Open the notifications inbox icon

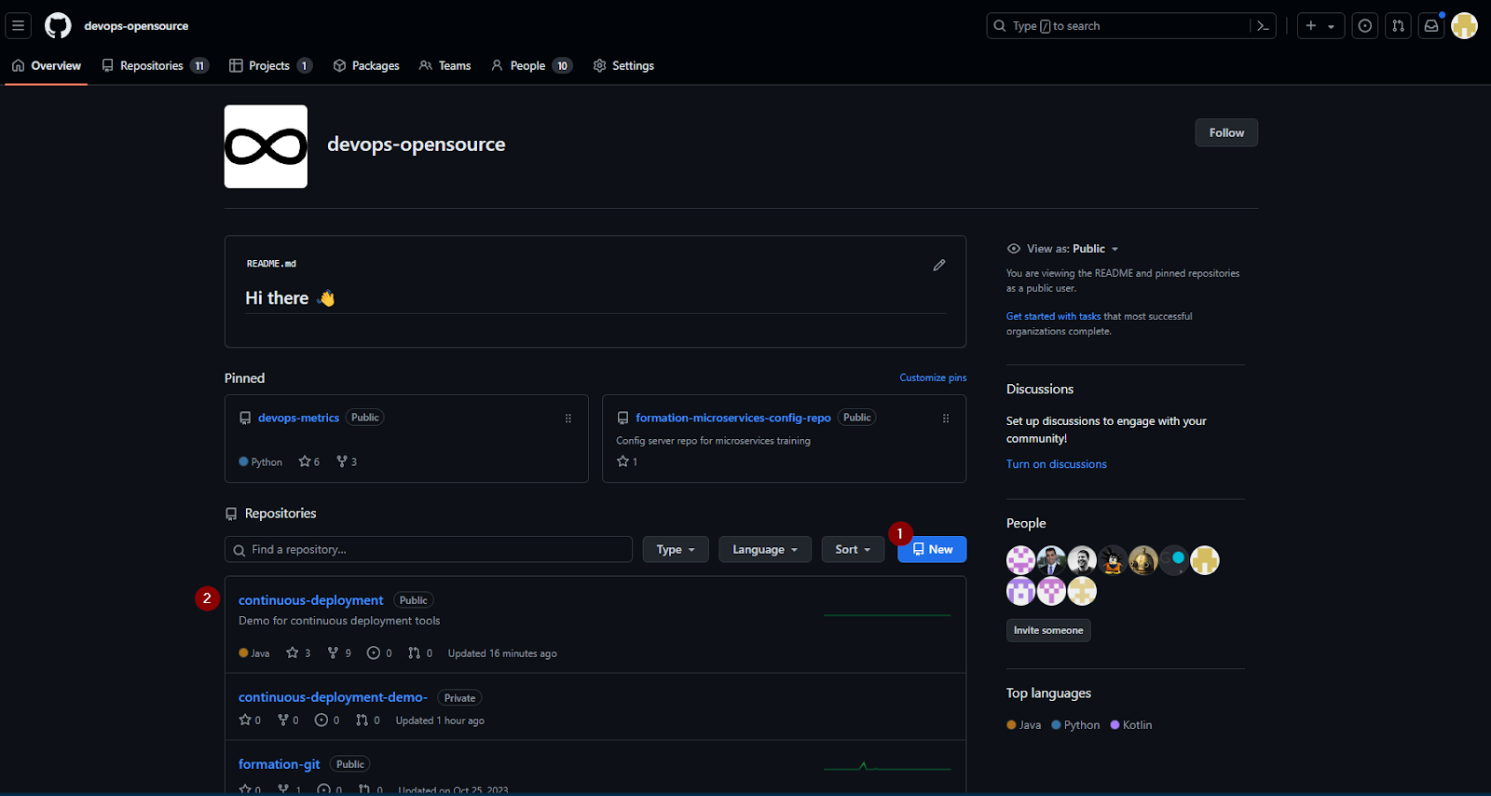pos(1431,26)
